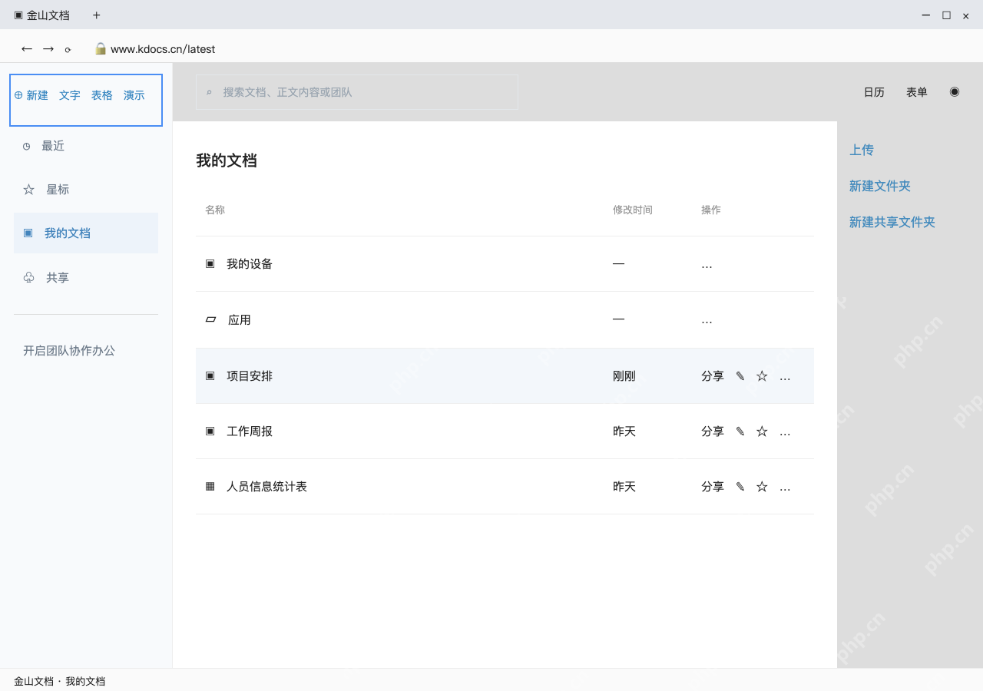This screenshot has width=983, height=691.
Task: Click 新建文件夹 link
Action: pos(880,186)
